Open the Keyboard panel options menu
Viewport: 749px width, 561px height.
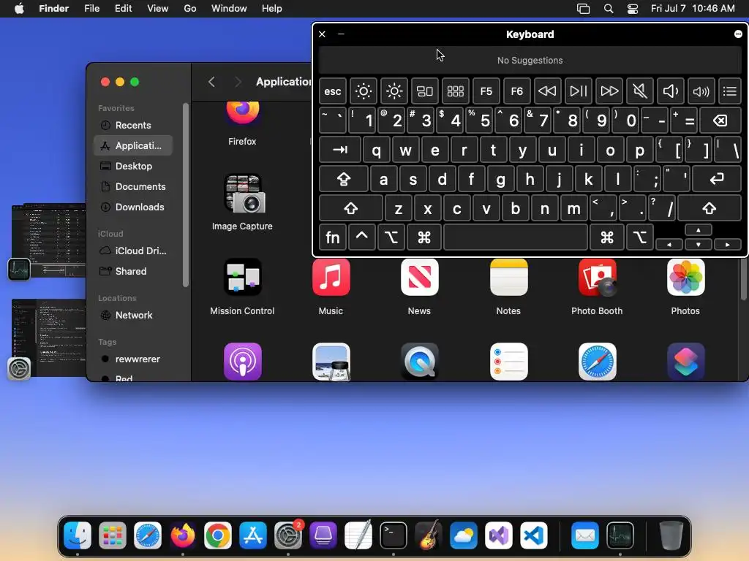(738, 34)
